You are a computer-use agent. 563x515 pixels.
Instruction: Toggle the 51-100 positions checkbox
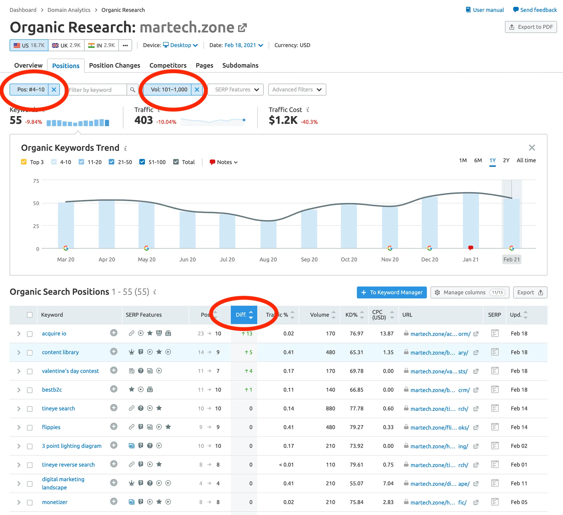142,162
